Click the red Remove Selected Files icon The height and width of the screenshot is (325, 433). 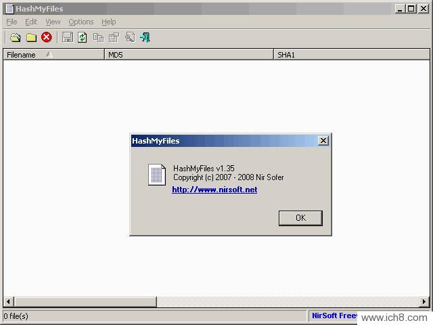click(47, 37)
